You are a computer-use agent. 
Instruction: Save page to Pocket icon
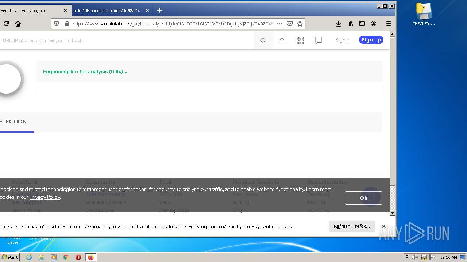(290, 24)
